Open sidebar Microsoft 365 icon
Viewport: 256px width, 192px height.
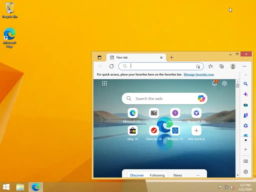pyautogui.click(x=245, y=126)
